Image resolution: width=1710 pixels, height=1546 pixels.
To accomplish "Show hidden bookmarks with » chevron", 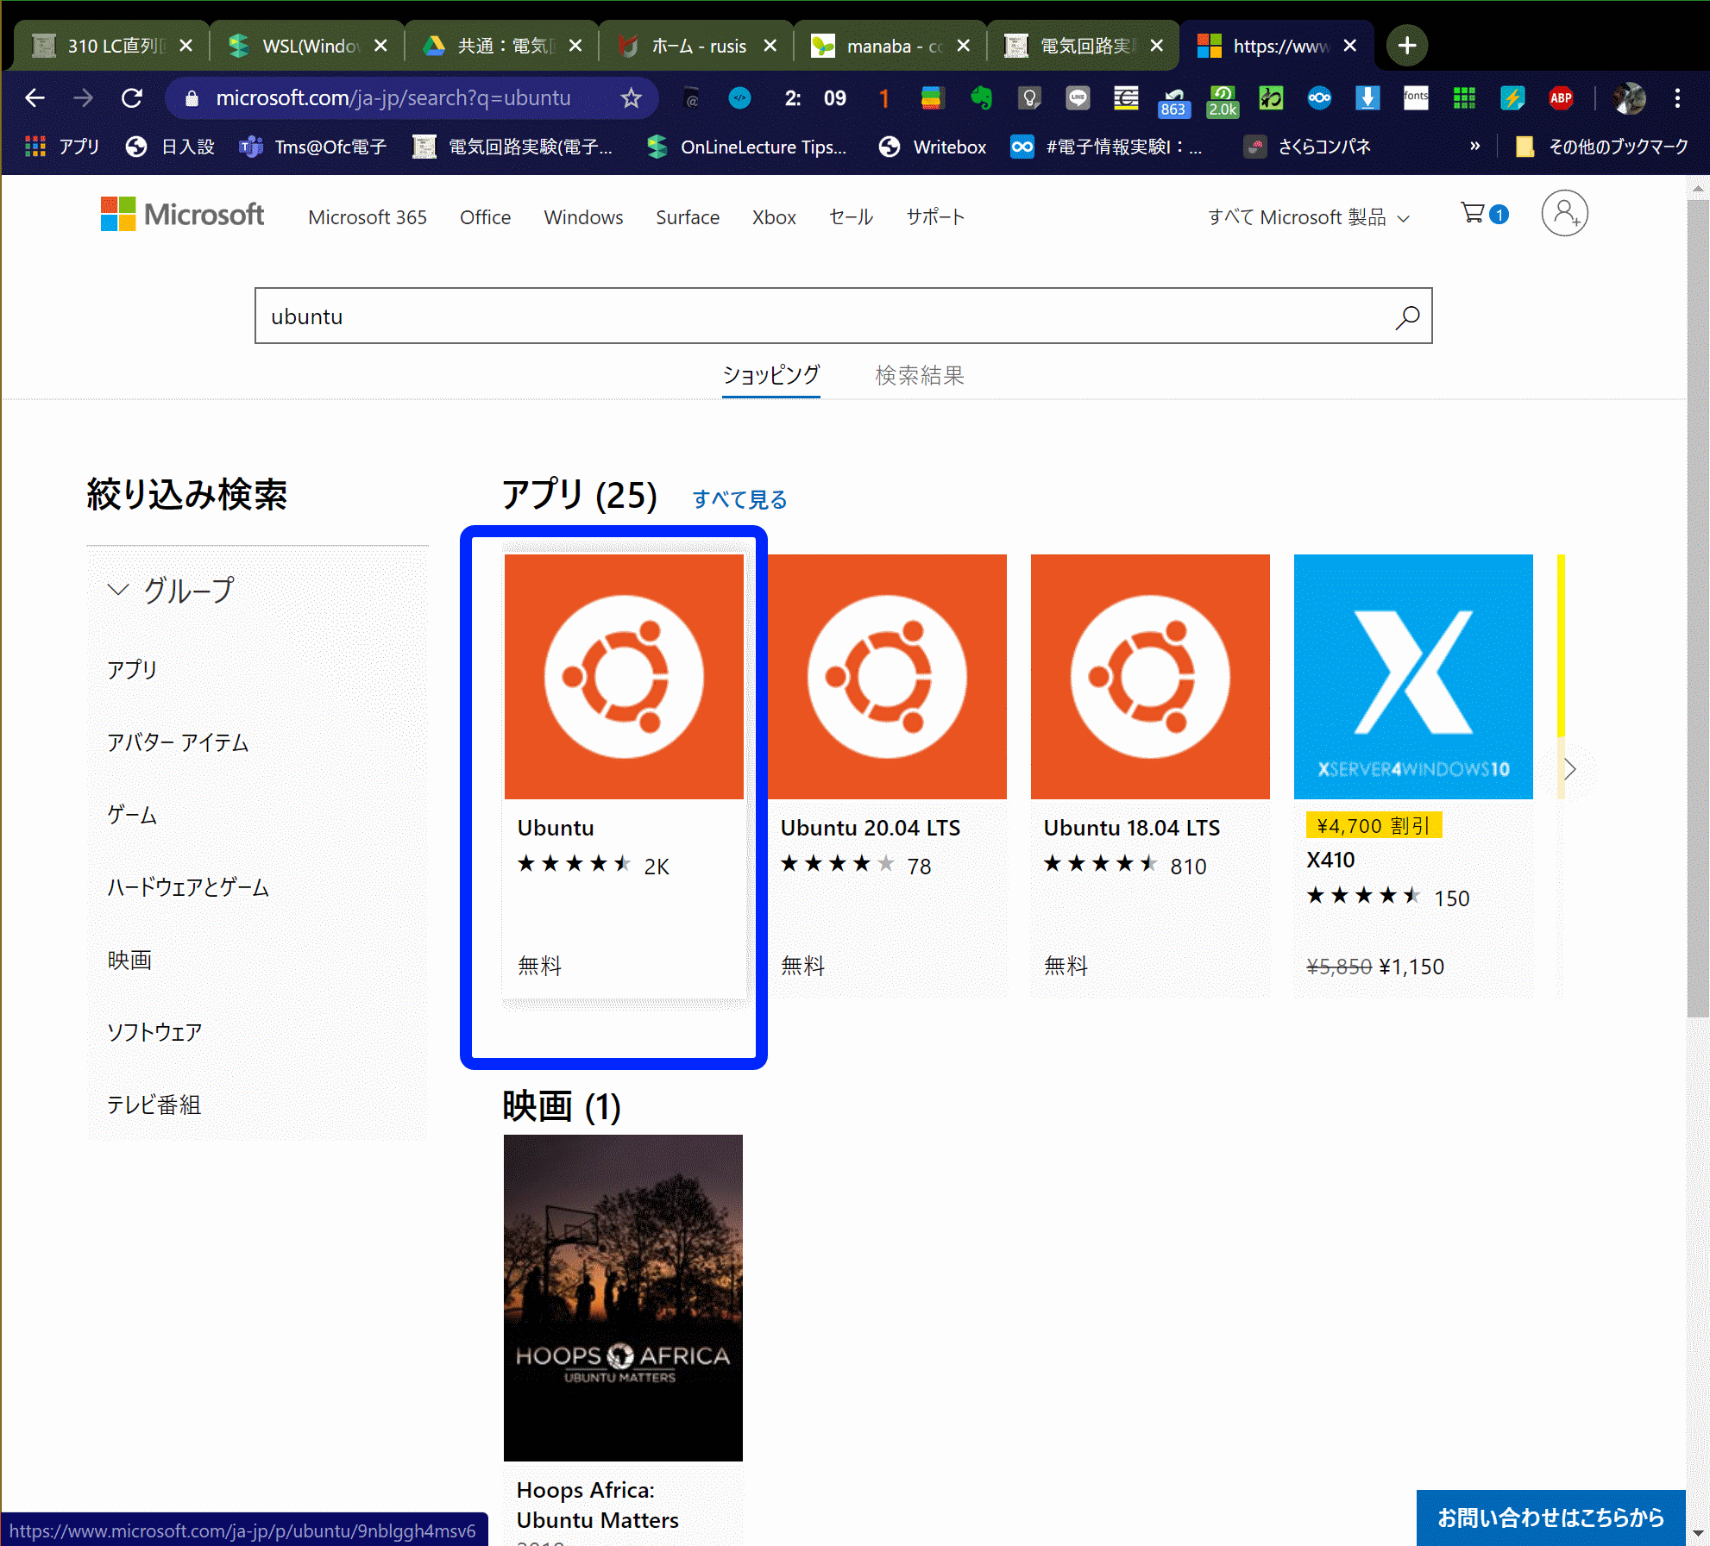I will pos(1474,147).
